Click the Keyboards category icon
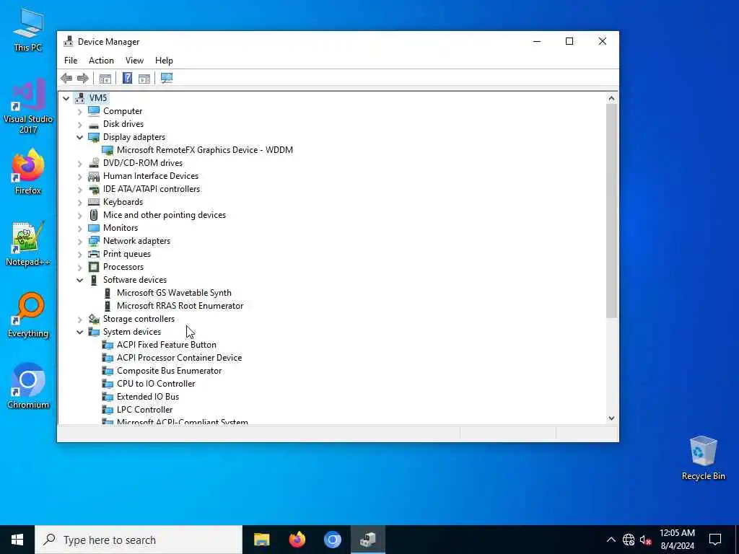739x554 pixels. (x=94, y=202)
